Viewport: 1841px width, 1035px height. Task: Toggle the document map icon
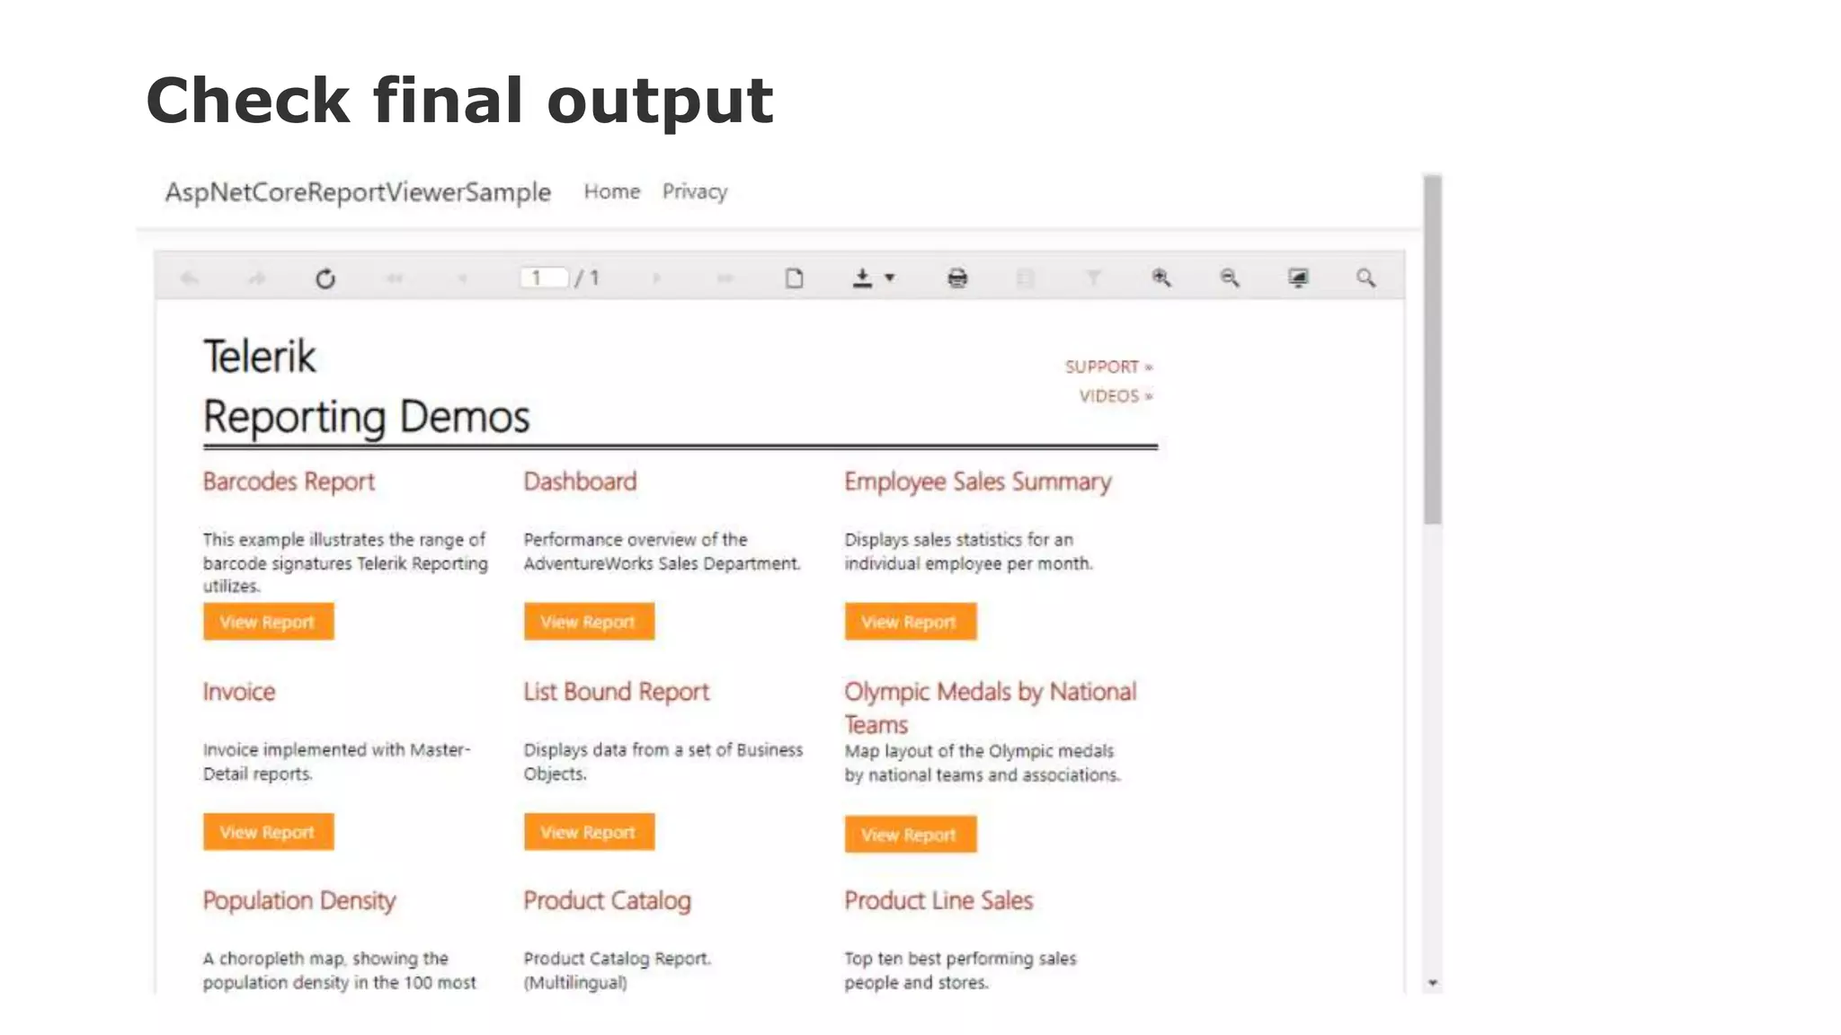pyautogui.click(x=1026, y=279)
